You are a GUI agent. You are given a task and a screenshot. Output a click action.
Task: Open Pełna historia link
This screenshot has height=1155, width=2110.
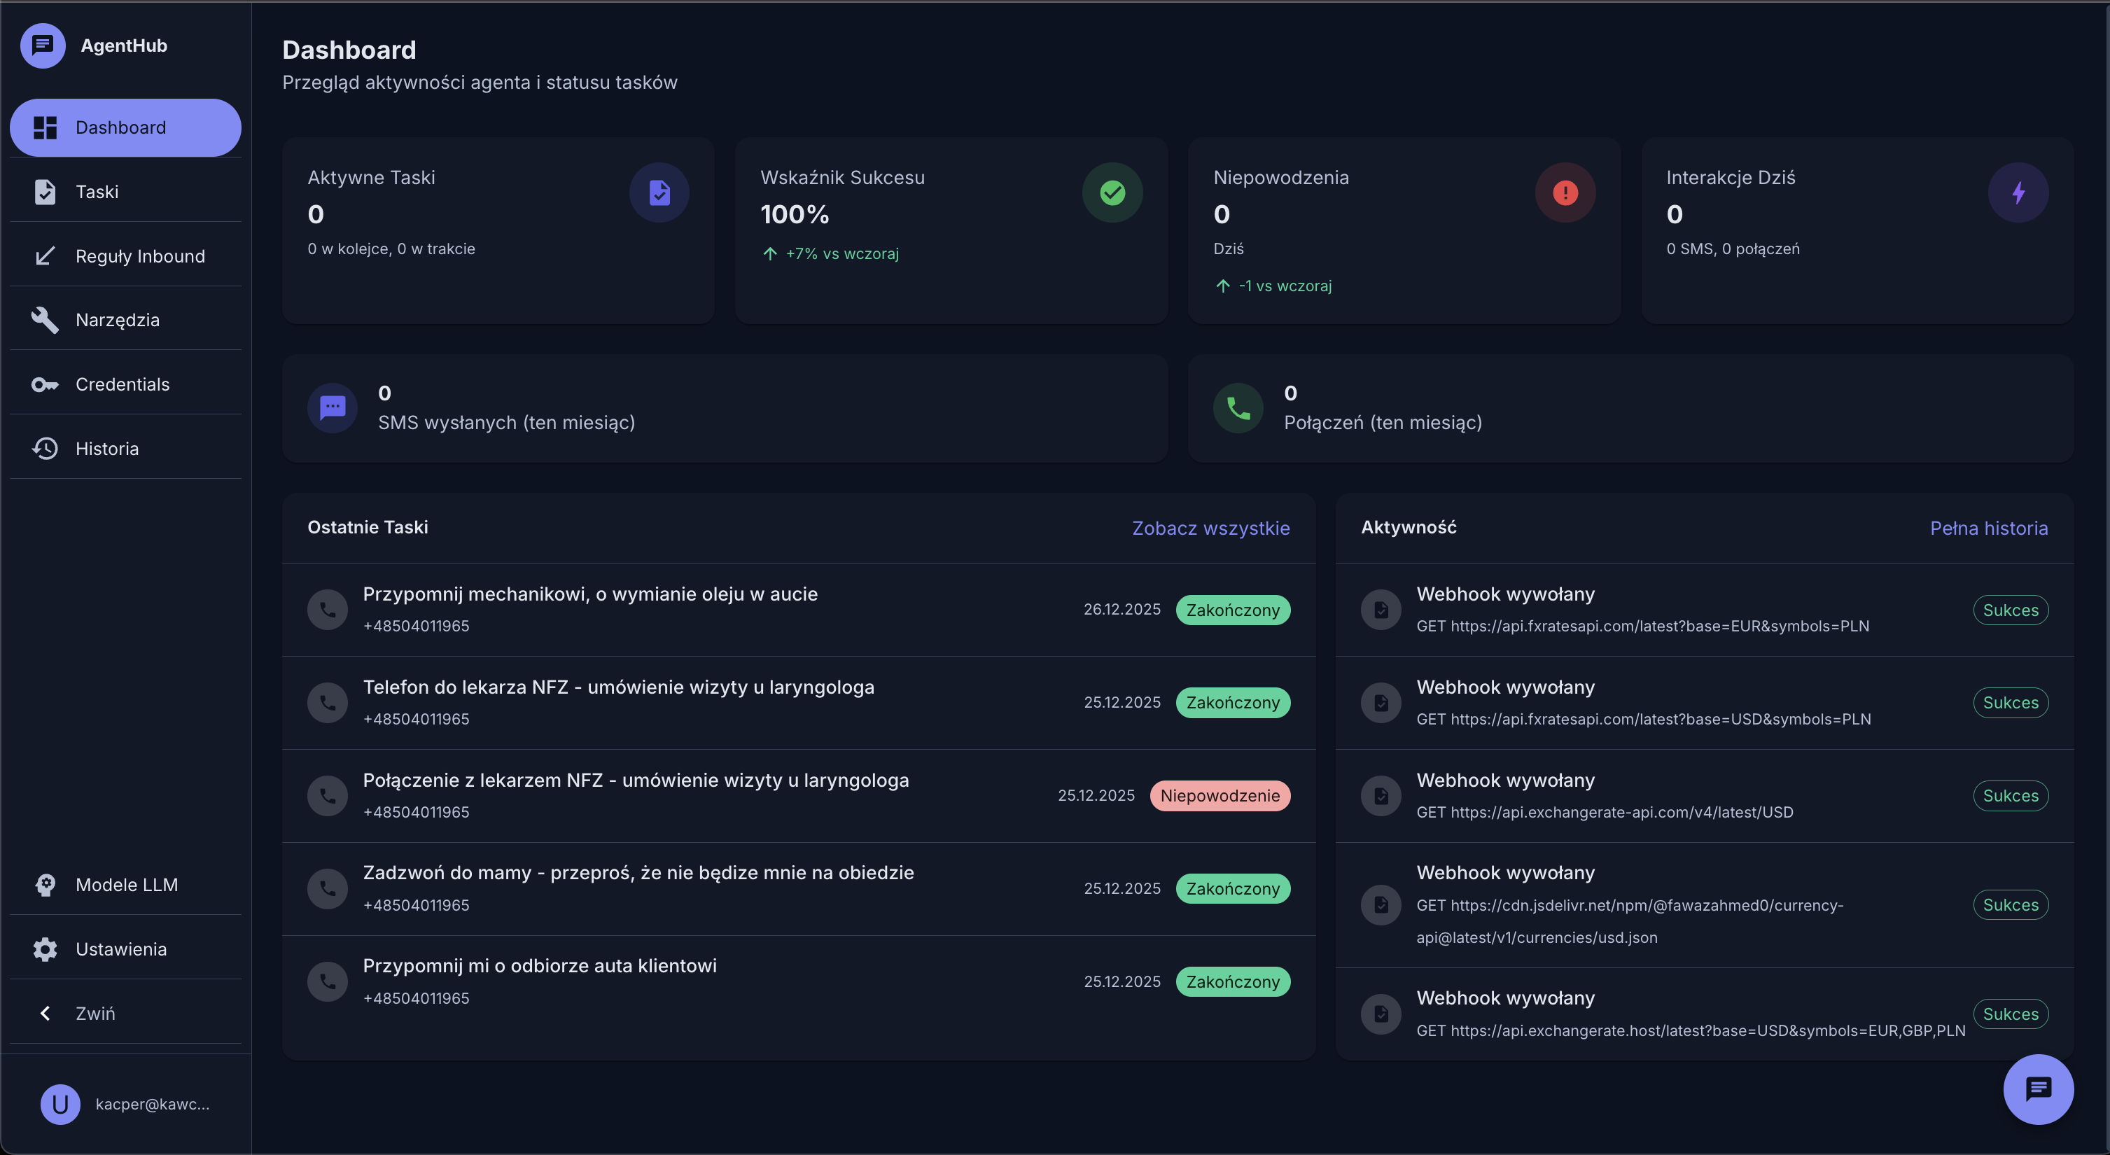(1989, 528)
